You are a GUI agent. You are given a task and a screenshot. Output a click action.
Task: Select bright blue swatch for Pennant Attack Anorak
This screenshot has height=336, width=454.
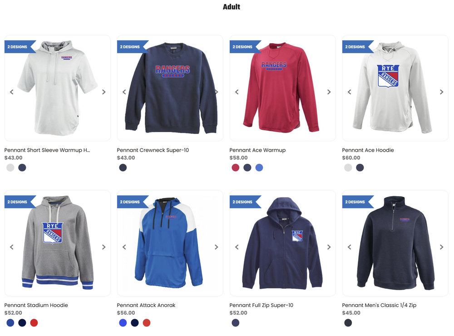coord(123,323)
